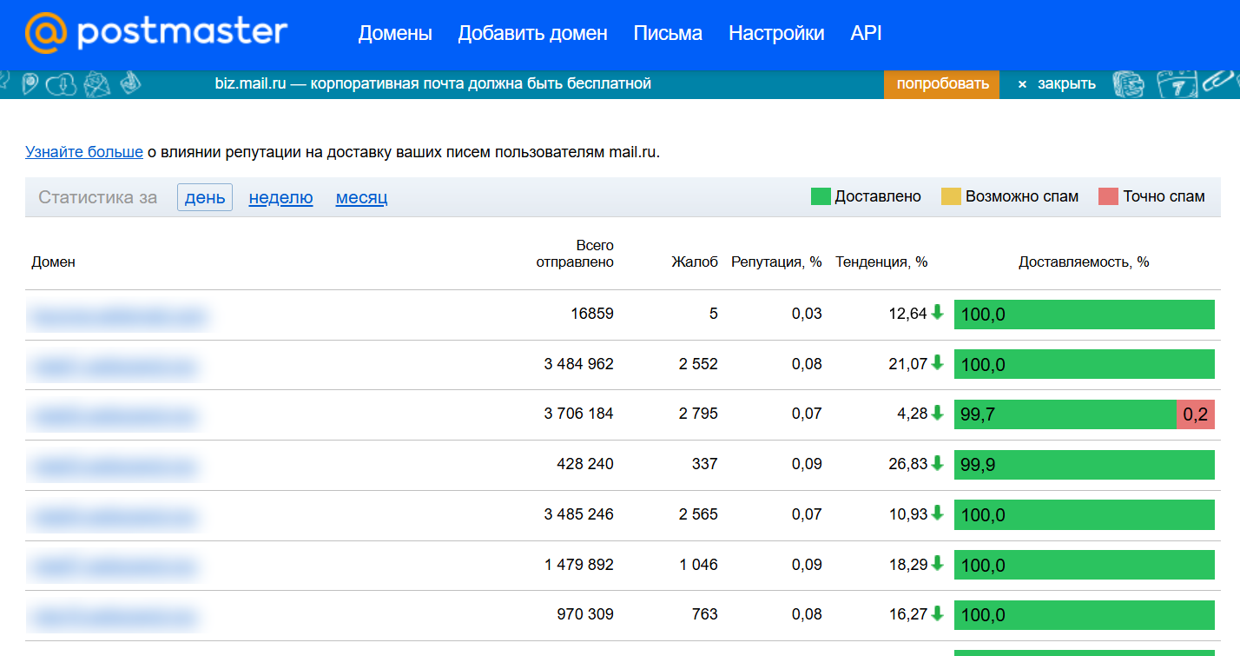Click the down arrow next to 16,27 trend
This screenshot has height=656, width=1240.
[937, 613]
